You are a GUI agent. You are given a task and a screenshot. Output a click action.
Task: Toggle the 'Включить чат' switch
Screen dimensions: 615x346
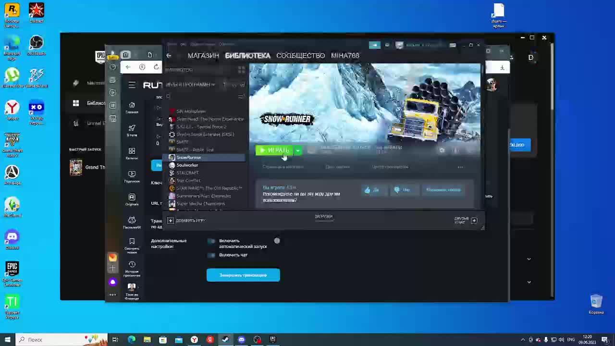[211, 255]
